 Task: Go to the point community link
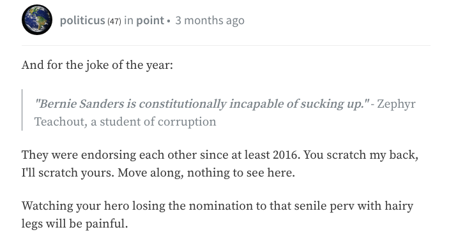tap(150, 20)
